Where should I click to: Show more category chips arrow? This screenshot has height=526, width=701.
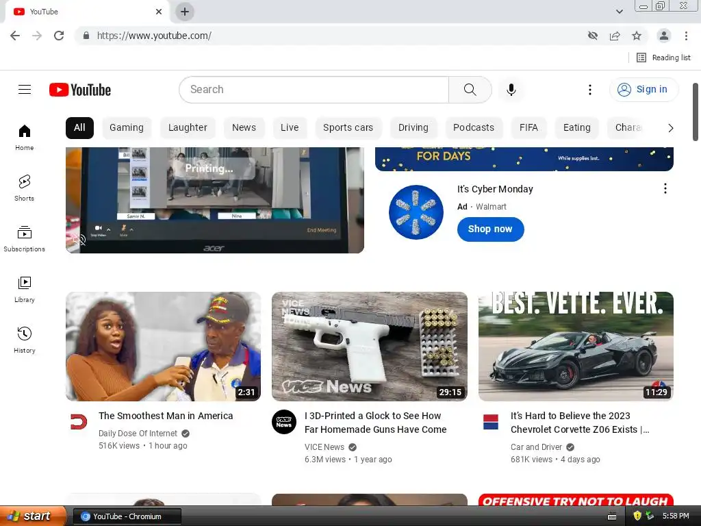click(670, 128)
